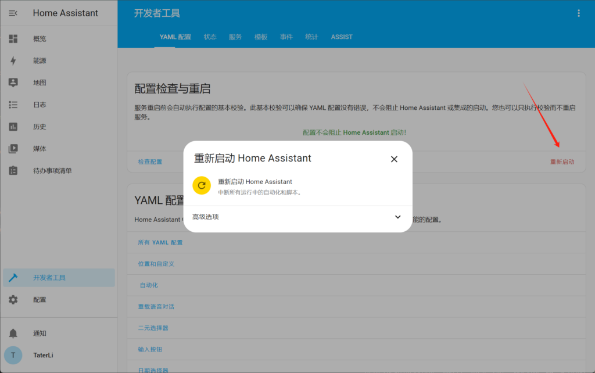This screenshot has width=595, height=373.
Task: Click the Home Assistant sidebar title
Action: (x=65, y=13)
